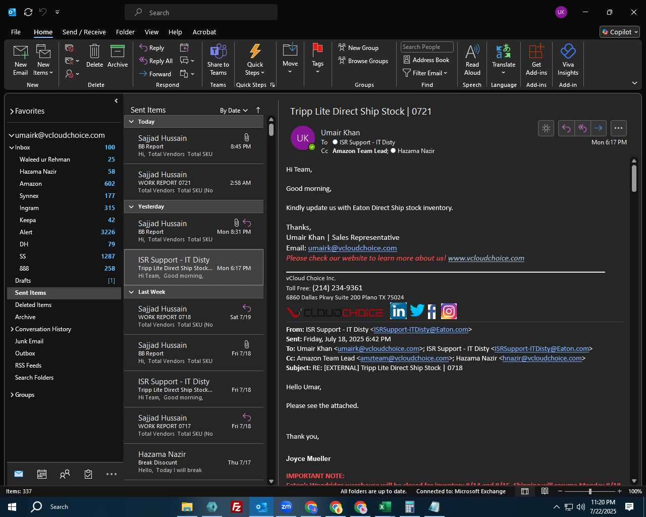Collapse the Last Week message group

point(131,292)
